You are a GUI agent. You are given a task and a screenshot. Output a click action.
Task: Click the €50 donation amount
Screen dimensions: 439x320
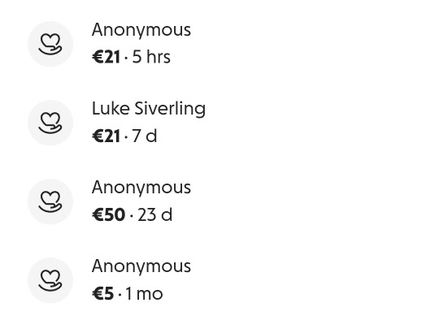(109, 215)
